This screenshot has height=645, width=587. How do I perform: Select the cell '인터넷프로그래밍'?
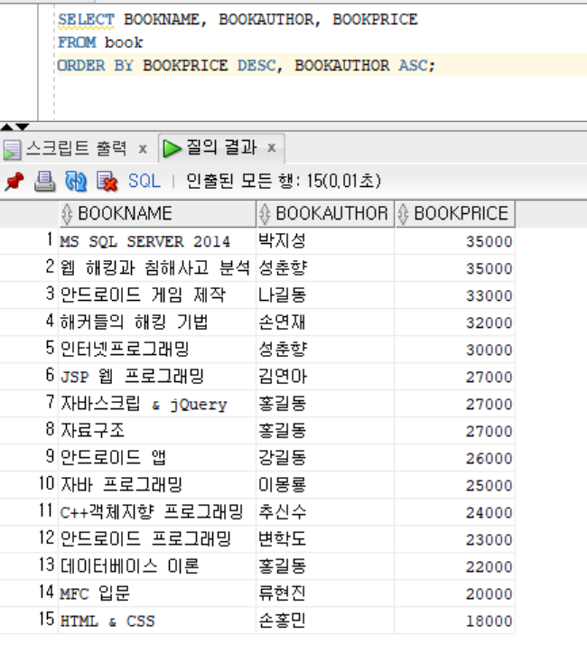(x=157, y=350)
